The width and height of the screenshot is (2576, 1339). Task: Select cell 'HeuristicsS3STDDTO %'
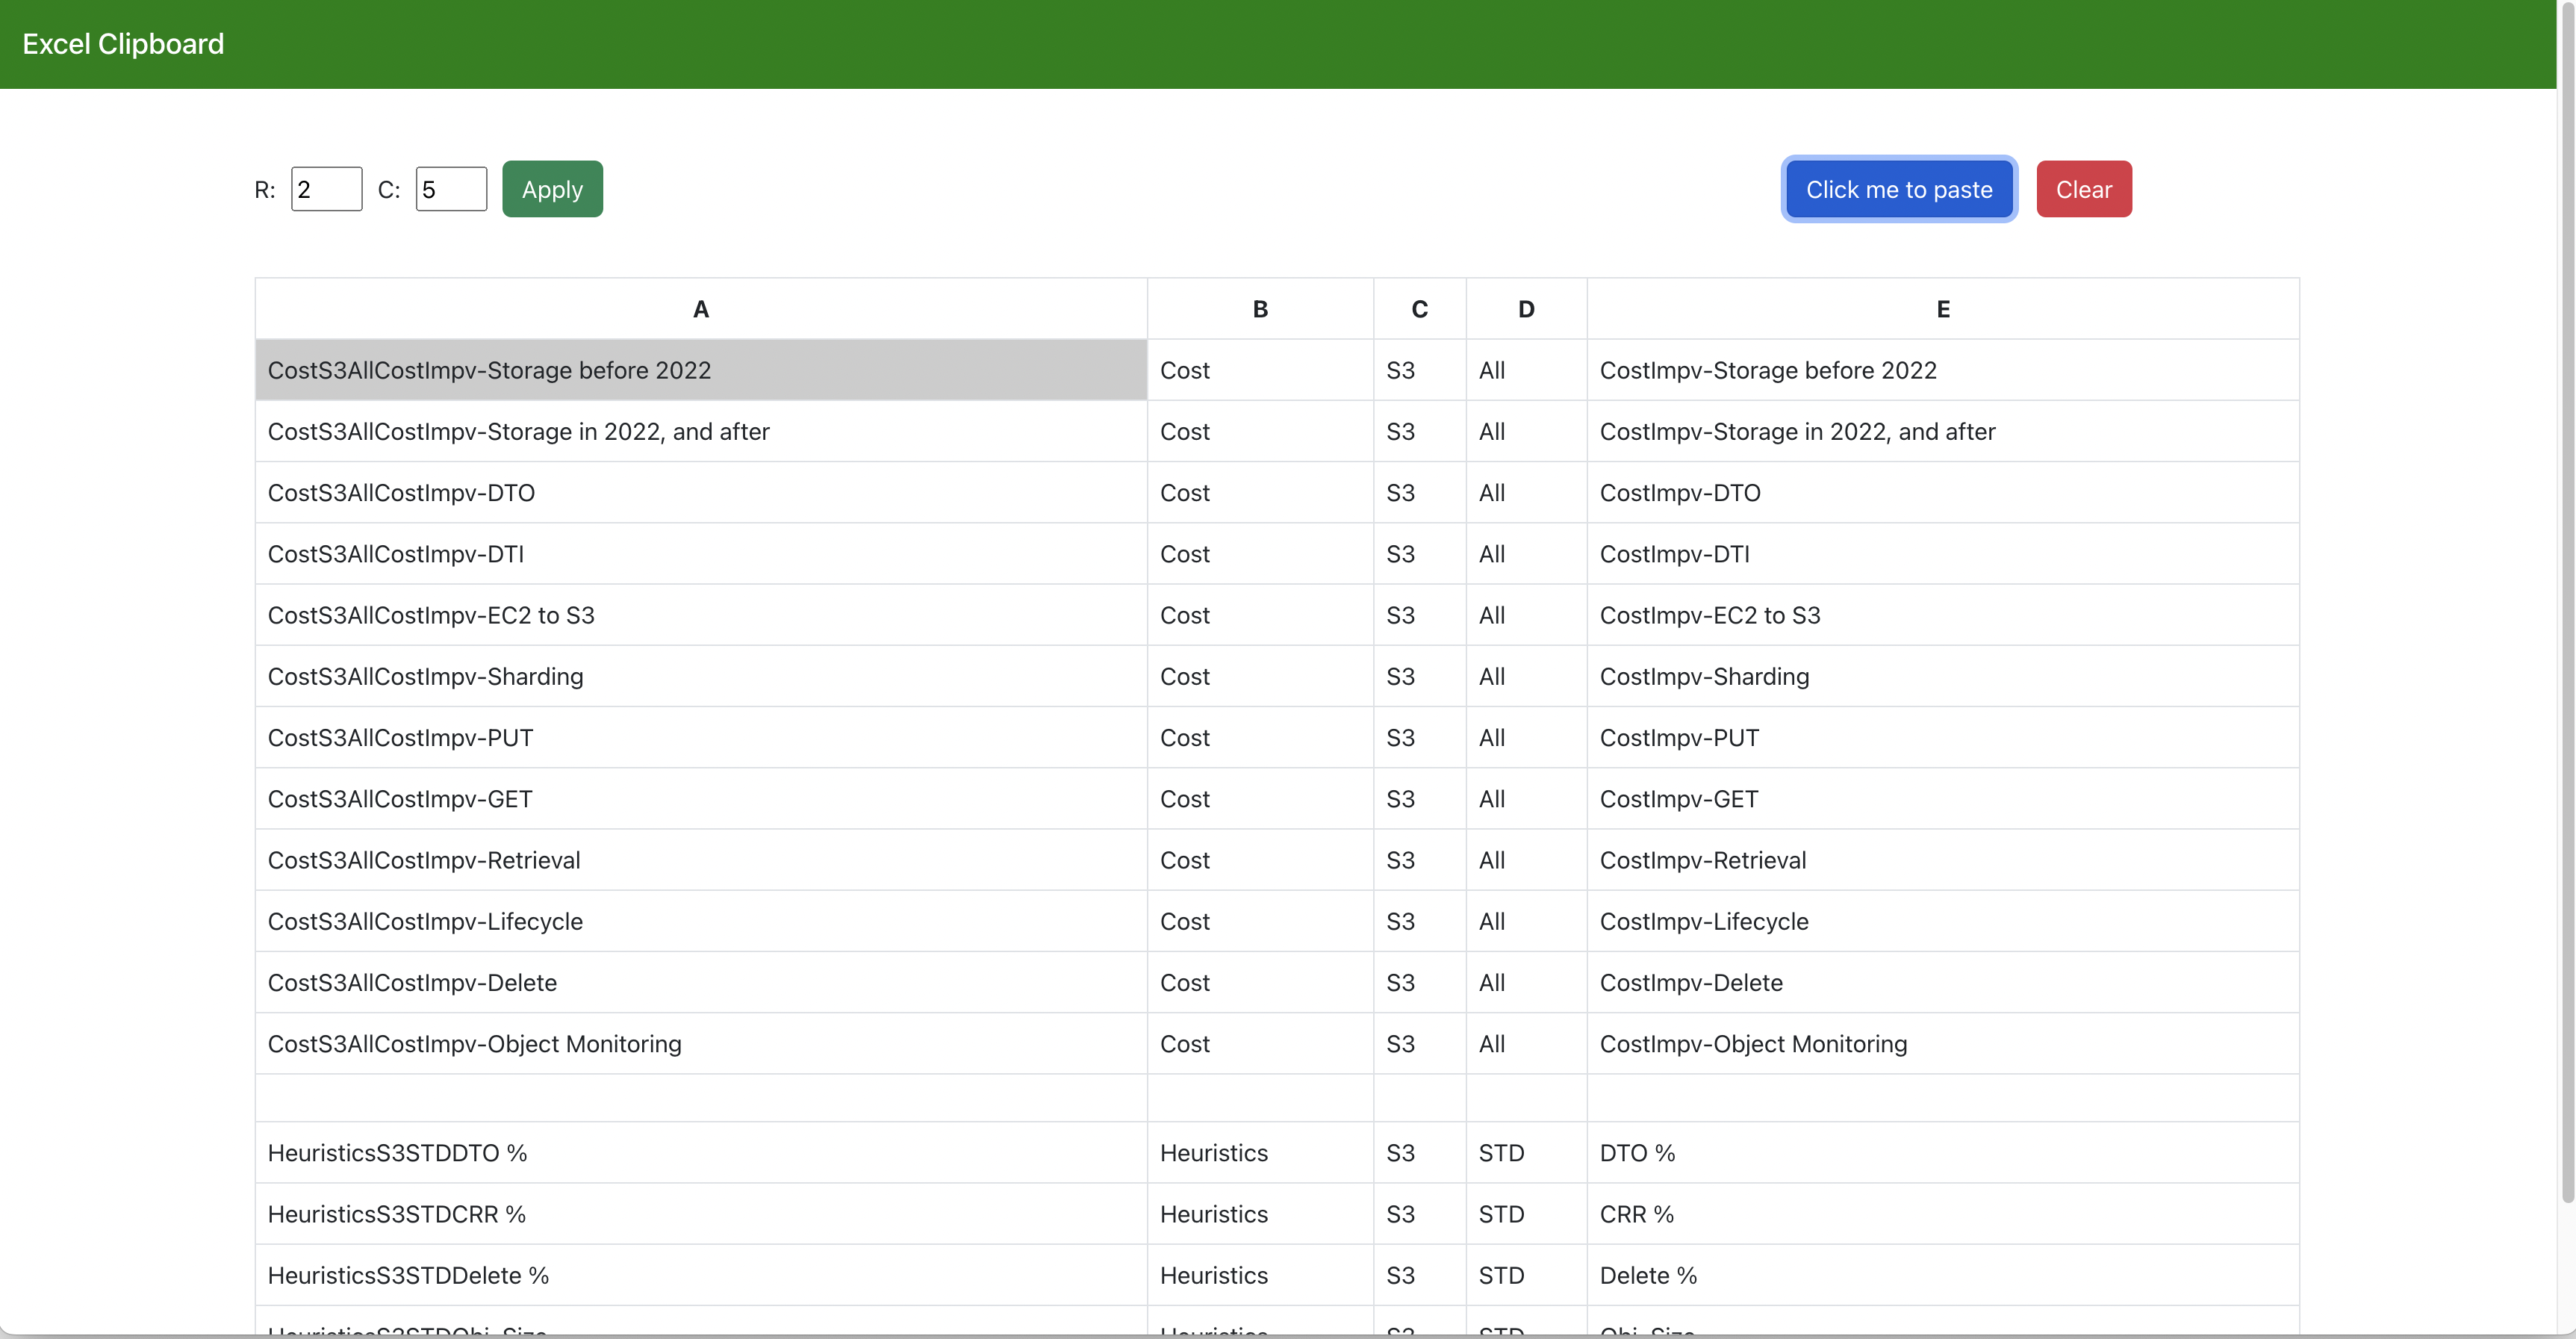701,1153
